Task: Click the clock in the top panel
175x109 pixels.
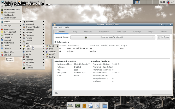Action: click(162, 2)
